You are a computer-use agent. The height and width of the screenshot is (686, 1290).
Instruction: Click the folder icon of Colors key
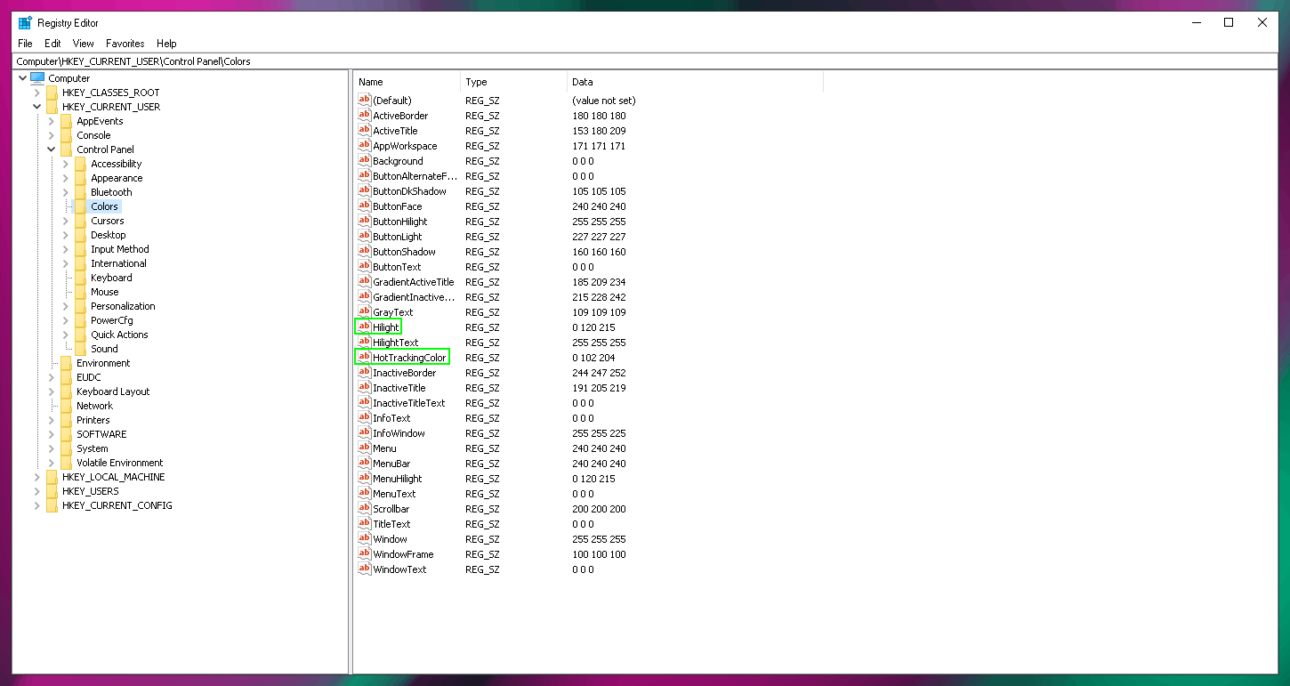point(81,206)
